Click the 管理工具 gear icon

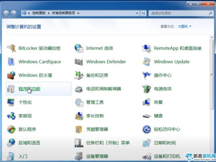tap(79, 102)
